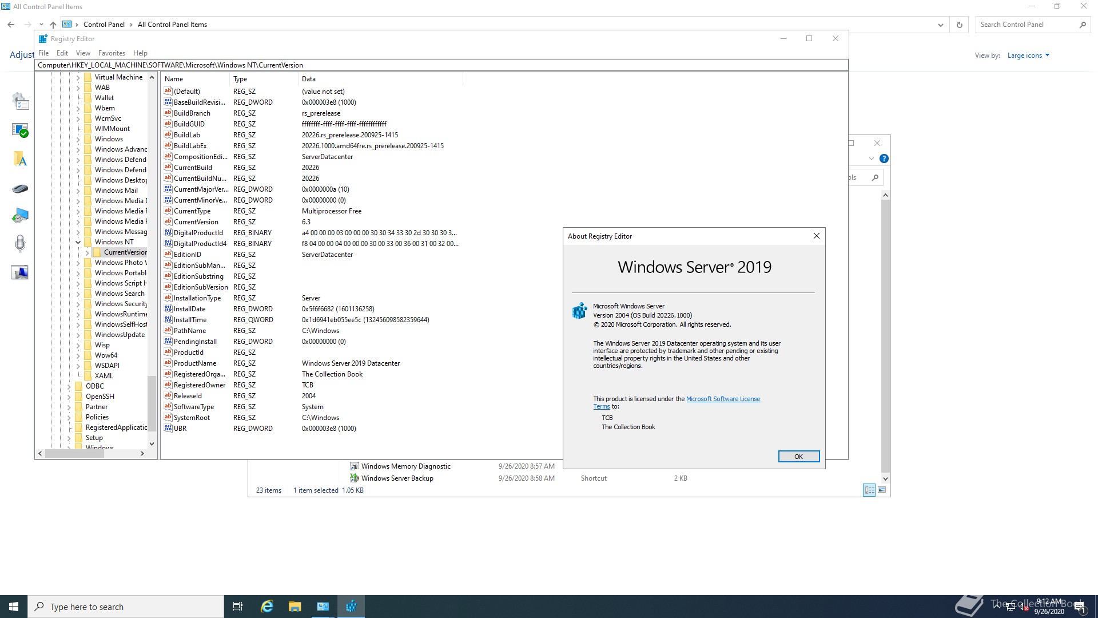
Task: Click the registry path address bar
Action: click(x=441, y=65)
